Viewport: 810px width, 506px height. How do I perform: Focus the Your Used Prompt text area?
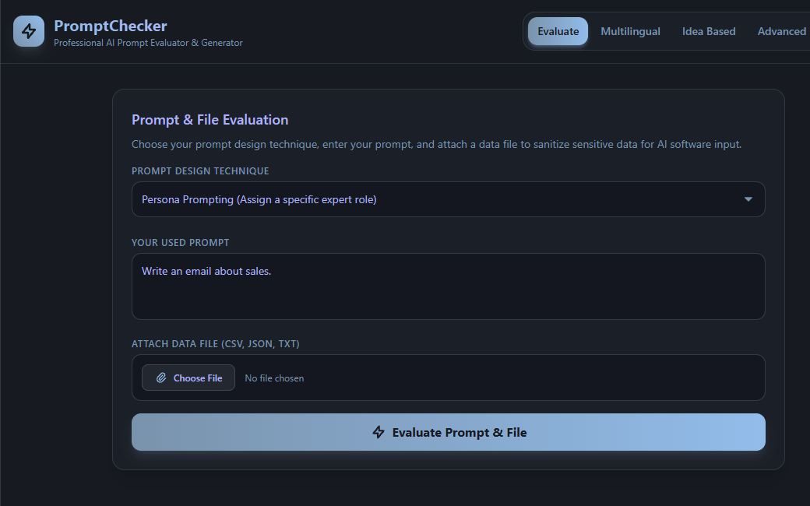(448, 286)
